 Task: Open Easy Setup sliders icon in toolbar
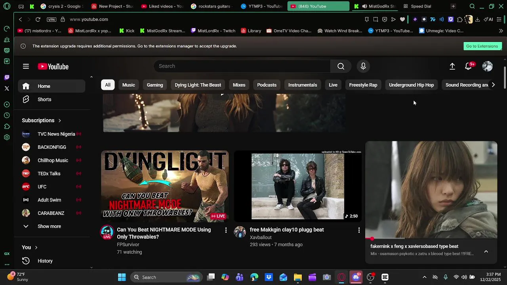[x=499, y=19]
